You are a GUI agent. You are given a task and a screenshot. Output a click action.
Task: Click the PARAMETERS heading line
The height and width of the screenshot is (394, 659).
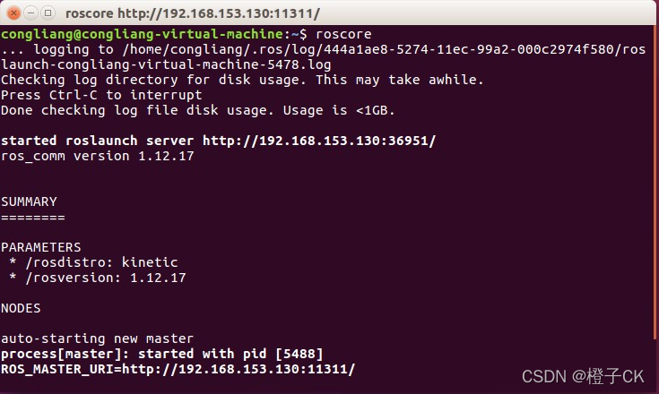point(41,247)
